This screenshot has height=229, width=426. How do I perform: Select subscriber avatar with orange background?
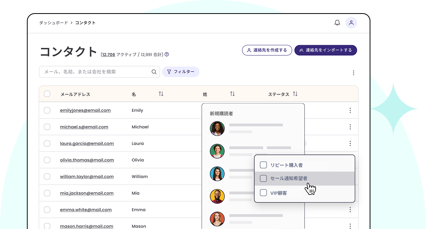217,219
